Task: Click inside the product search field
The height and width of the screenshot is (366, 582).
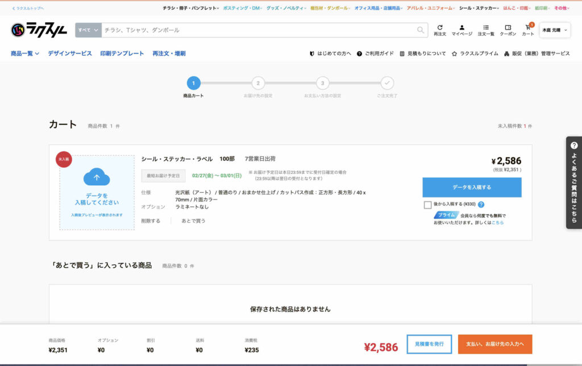Action: coord(256,30)
